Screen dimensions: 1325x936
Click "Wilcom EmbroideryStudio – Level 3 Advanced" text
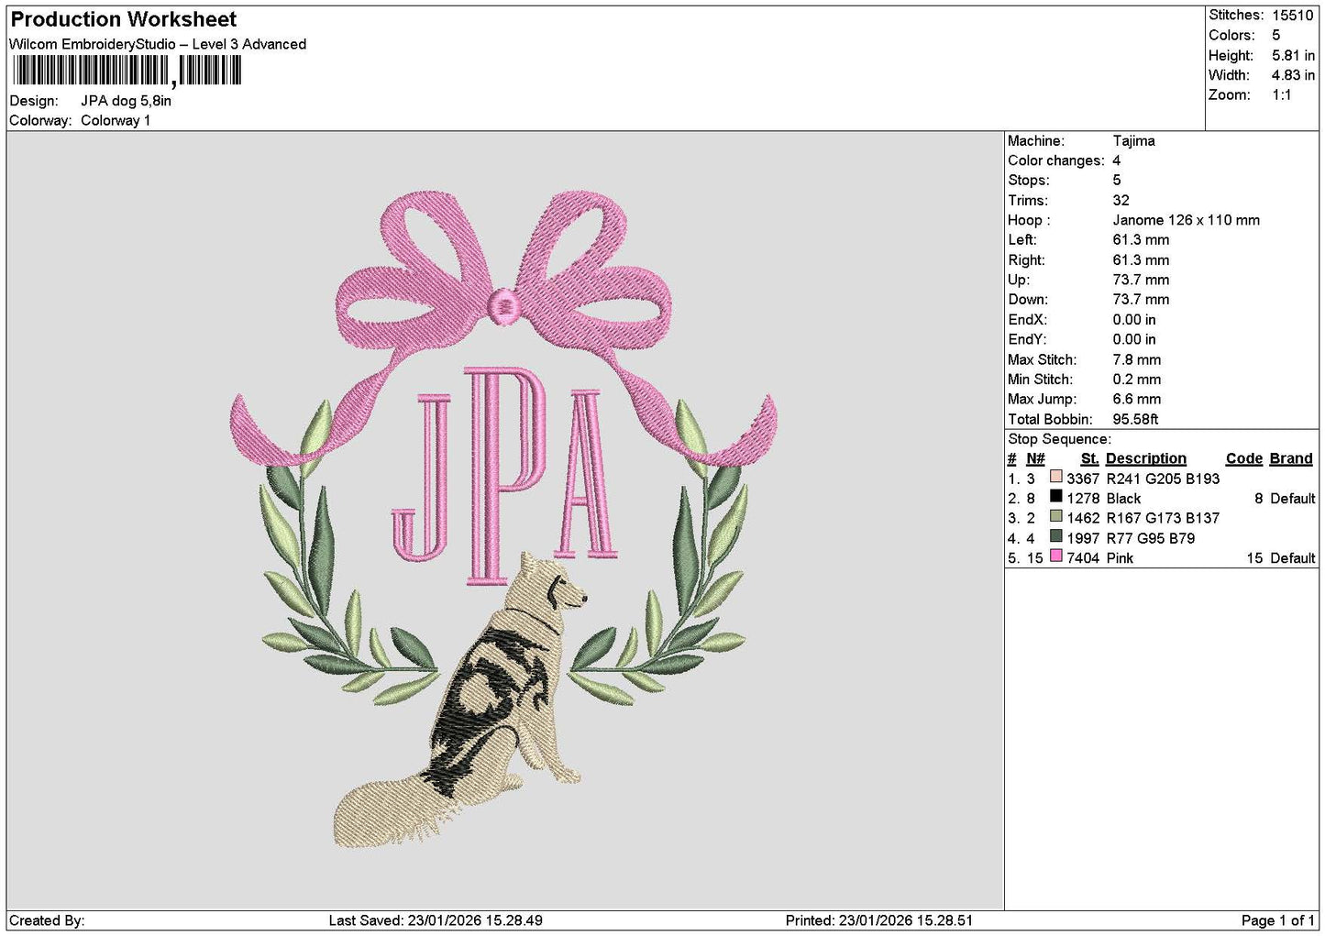158,44
